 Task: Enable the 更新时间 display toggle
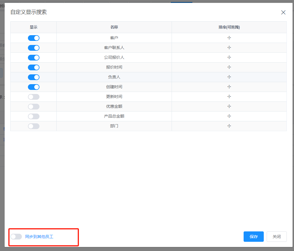tap(34, 97)
